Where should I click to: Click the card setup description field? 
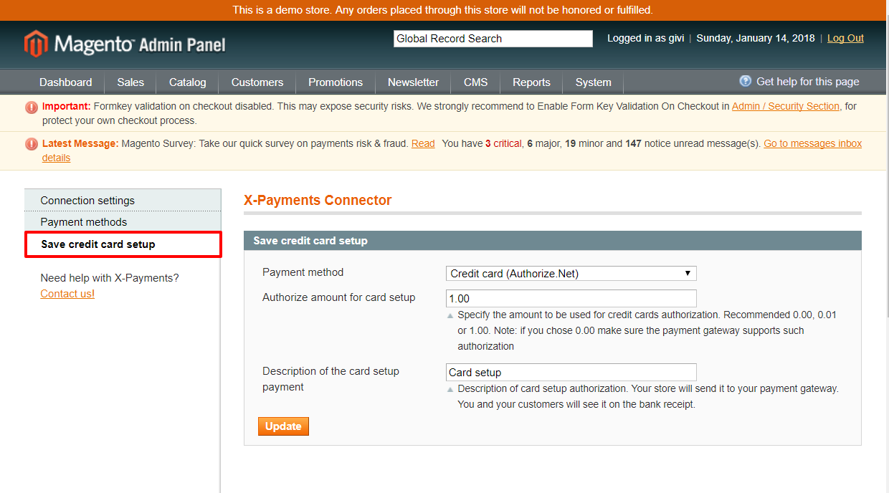[x=571, y=373]
